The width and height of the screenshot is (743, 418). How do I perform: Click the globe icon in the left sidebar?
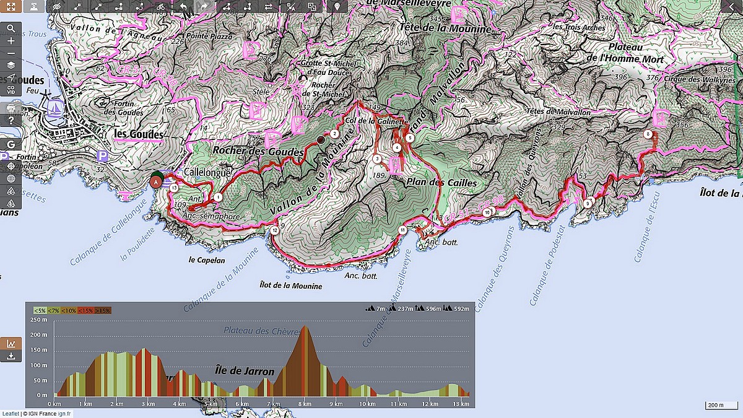tap(11, 179)
